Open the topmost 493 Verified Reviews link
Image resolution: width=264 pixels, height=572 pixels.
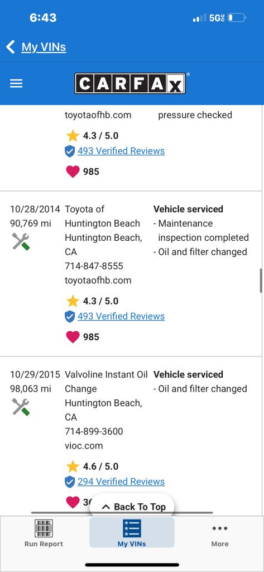pyautogui.click(x=121, y=151)
